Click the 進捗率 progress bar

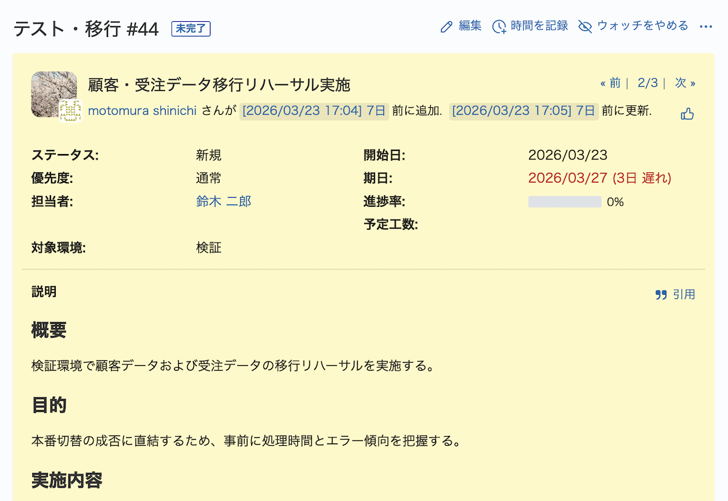click(564, 202)
